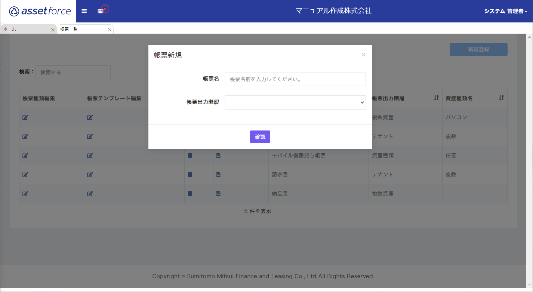Close the 帳票一覧 tab
Viewport: 533px width, 292px height.
[110, 30]
